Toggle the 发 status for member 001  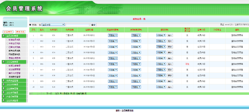click(187, 35)
